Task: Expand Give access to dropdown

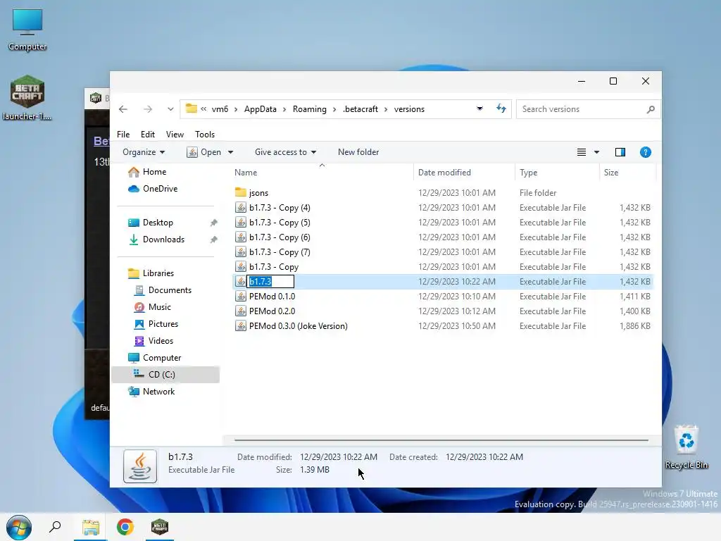Action: (285, 152)
